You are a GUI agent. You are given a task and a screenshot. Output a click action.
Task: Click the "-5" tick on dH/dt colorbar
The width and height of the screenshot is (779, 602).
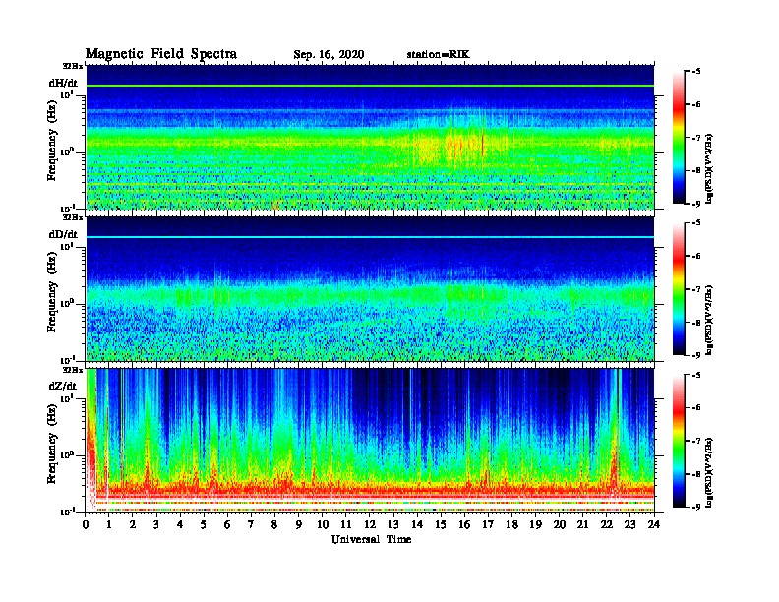(696, 72)
